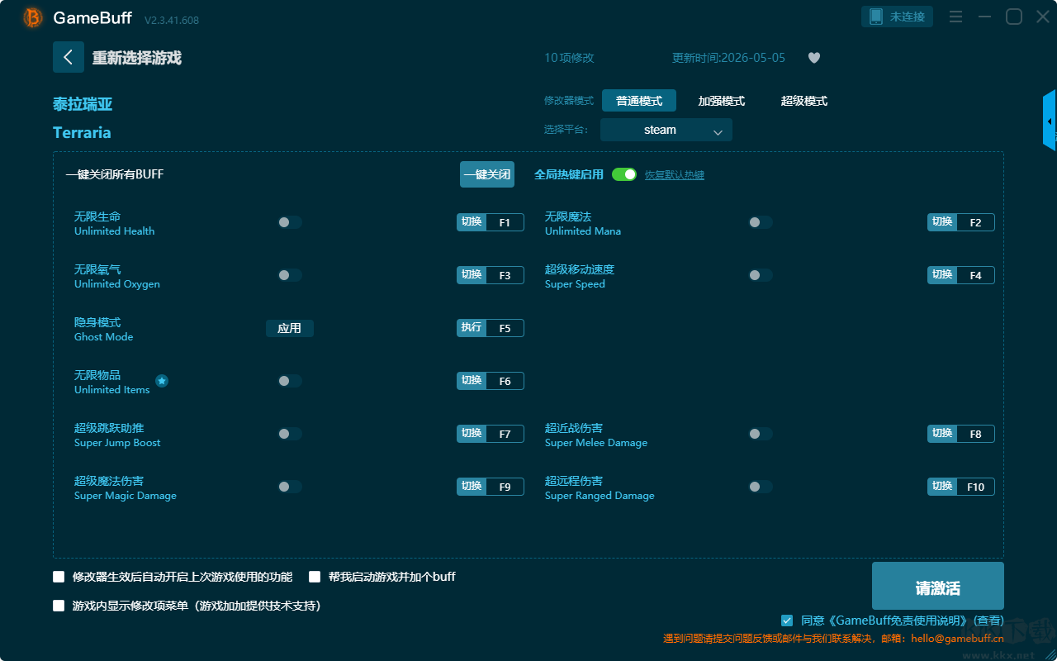Screen dimensions: 1057x661
Task: Click the 泰拉瑞亚 game name text
Action: (x=83, y=104)
